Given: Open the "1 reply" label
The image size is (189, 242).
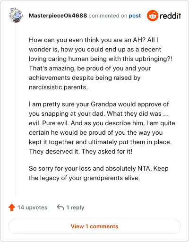Looking at the screenshot, I should pyautogui.click(x=75, y=207).
